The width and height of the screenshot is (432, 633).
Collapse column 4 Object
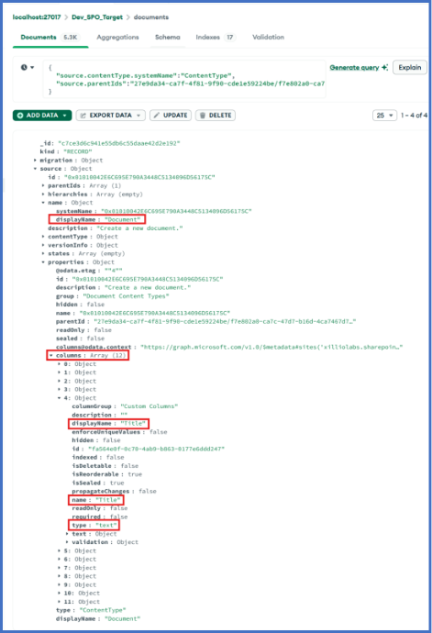point(60,398)
